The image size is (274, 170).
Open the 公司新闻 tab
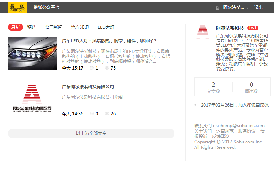54,27
